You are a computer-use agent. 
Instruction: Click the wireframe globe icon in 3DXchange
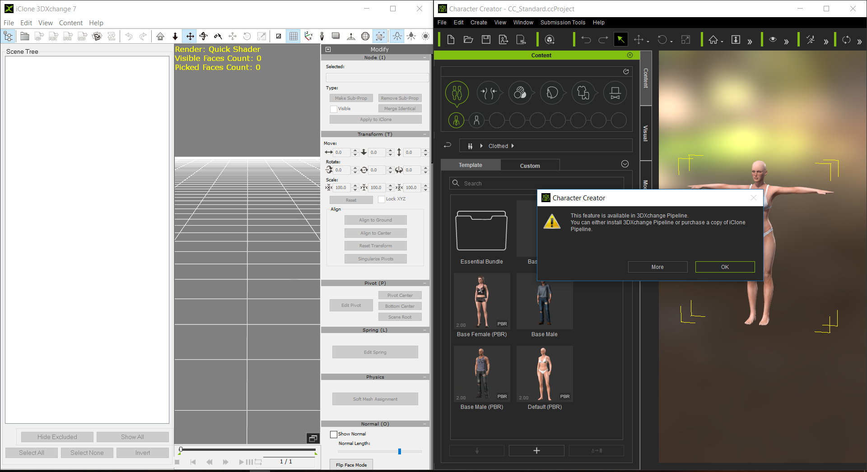click(x=365, y=37)
